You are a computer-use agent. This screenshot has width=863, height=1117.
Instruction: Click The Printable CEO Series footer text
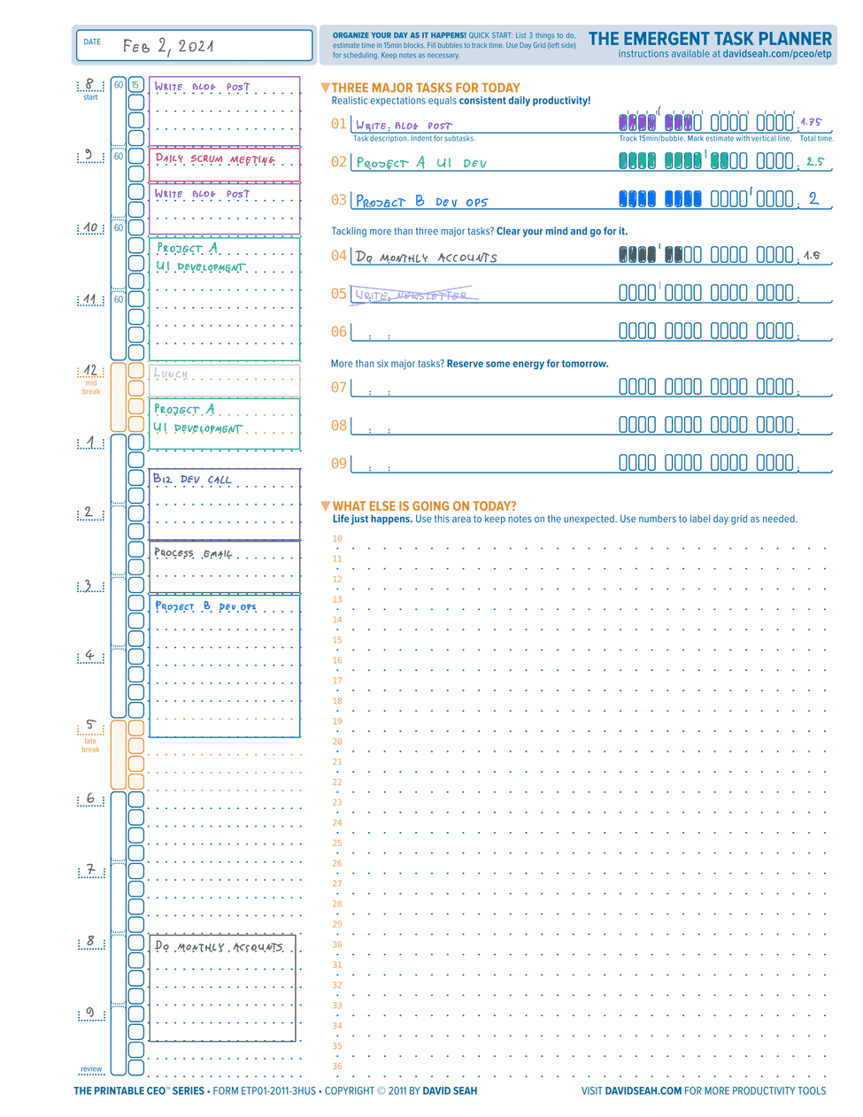[139, 1090]
